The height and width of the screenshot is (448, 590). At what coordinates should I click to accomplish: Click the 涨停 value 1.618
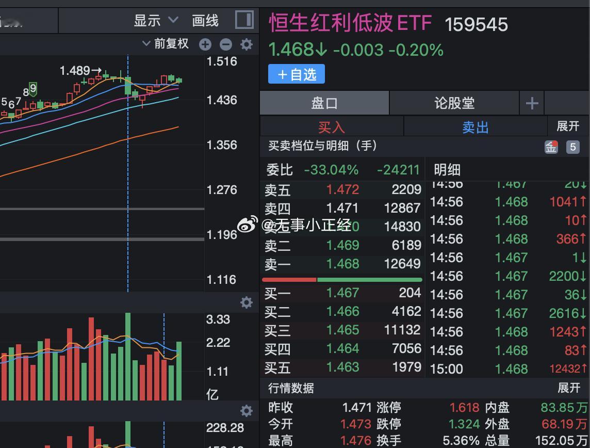tap(464, 407)
